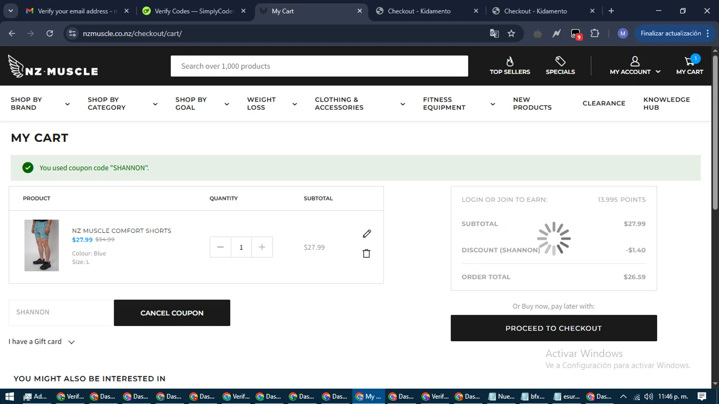The image size is (719, 404).
Task: Click taskbar clock 11:46 p. m.
Action: [x=673, y=396]
